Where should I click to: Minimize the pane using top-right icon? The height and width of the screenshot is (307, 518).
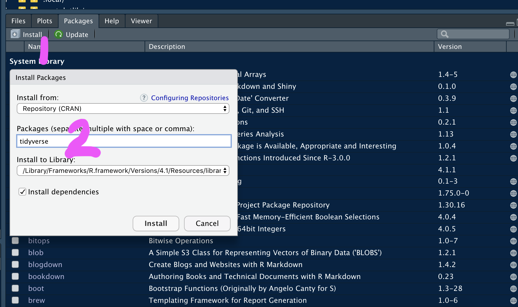coord(510,24)
